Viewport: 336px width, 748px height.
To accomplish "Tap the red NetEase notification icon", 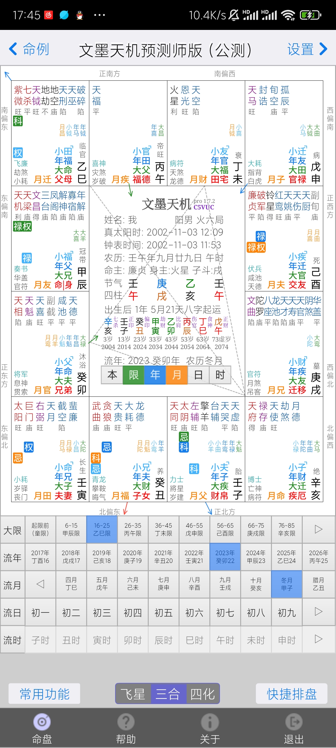I will coord(49,15).
